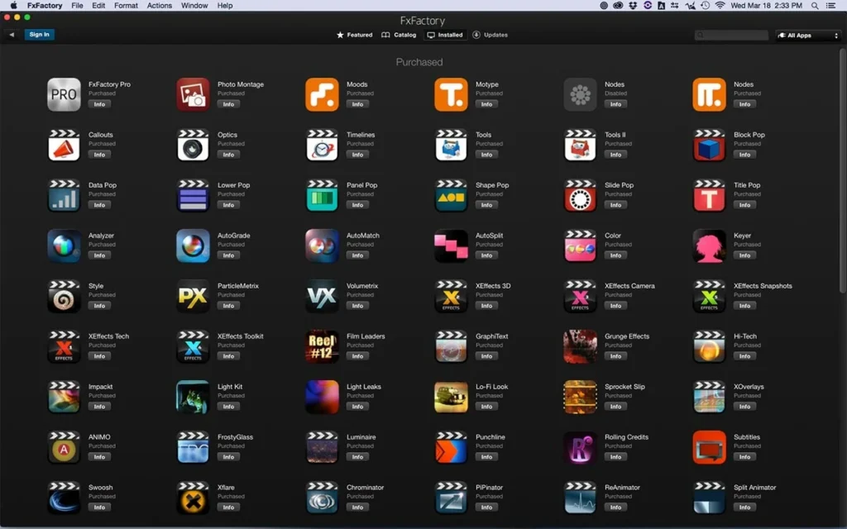Click the Lo-Fi Look icon
The width and height of the screenshot is (847, 529).
click(451, 397)
